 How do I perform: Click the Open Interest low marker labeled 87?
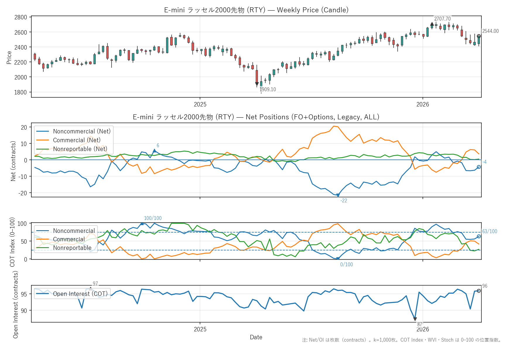point(415,319)
